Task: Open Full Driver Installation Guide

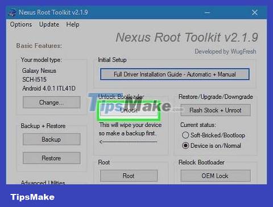Action: (x=175, y=74)
